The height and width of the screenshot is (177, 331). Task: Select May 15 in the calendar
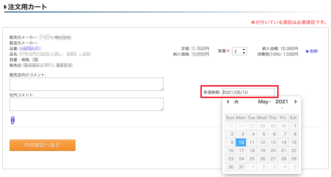pyautogui.click(x=293, y=142)
